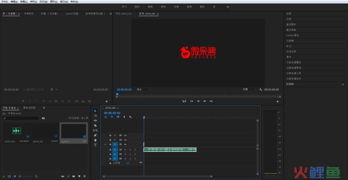The width and height of the screenshot is (348, 180).
Task: Open timeline sequence tab menu icon
Action: [x=118, y=108]
